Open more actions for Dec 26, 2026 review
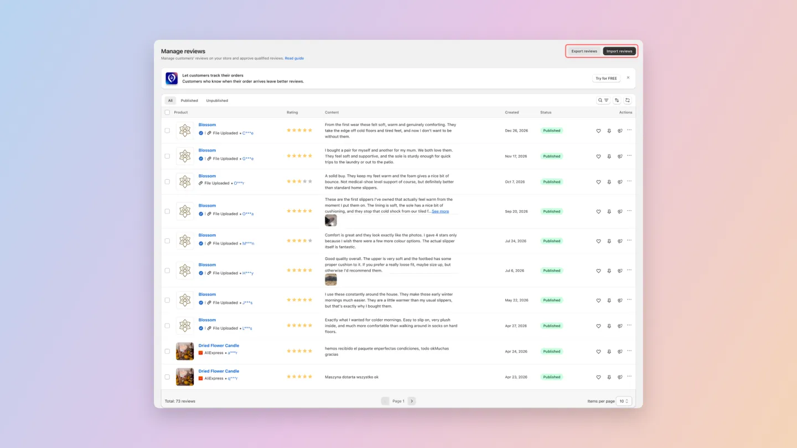The image size is (797, 448). pos(629,131)
